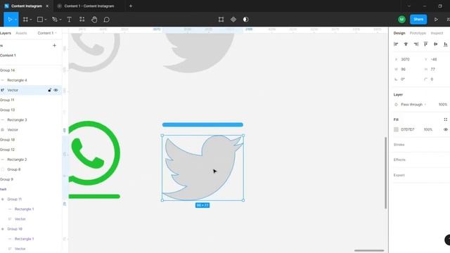
Task: Align selection to bottom
Action: (x=445, y=44)
